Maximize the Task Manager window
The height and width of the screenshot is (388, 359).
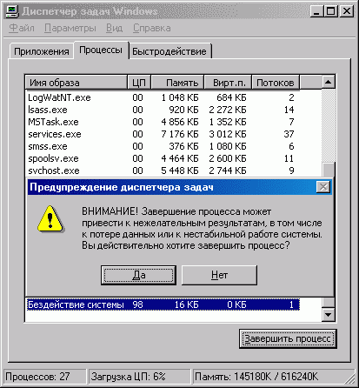point(330,11)
